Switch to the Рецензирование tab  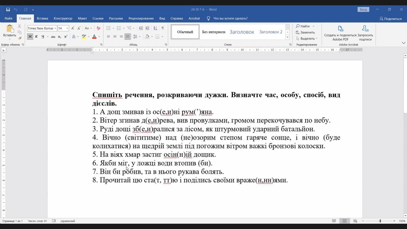tap(141, 18)
